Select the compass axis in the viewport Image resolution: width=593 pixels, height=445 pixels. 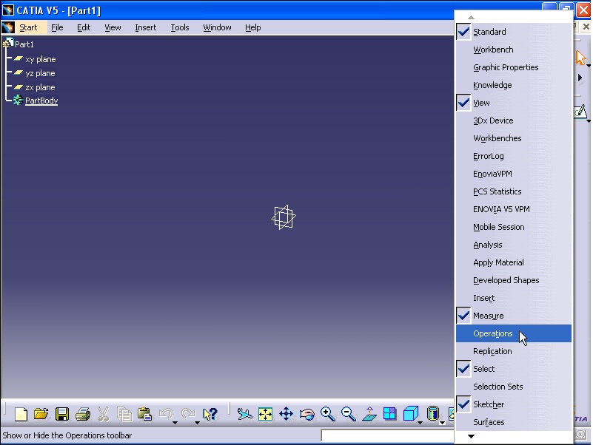pyautogui.click(x=284, y=217)
